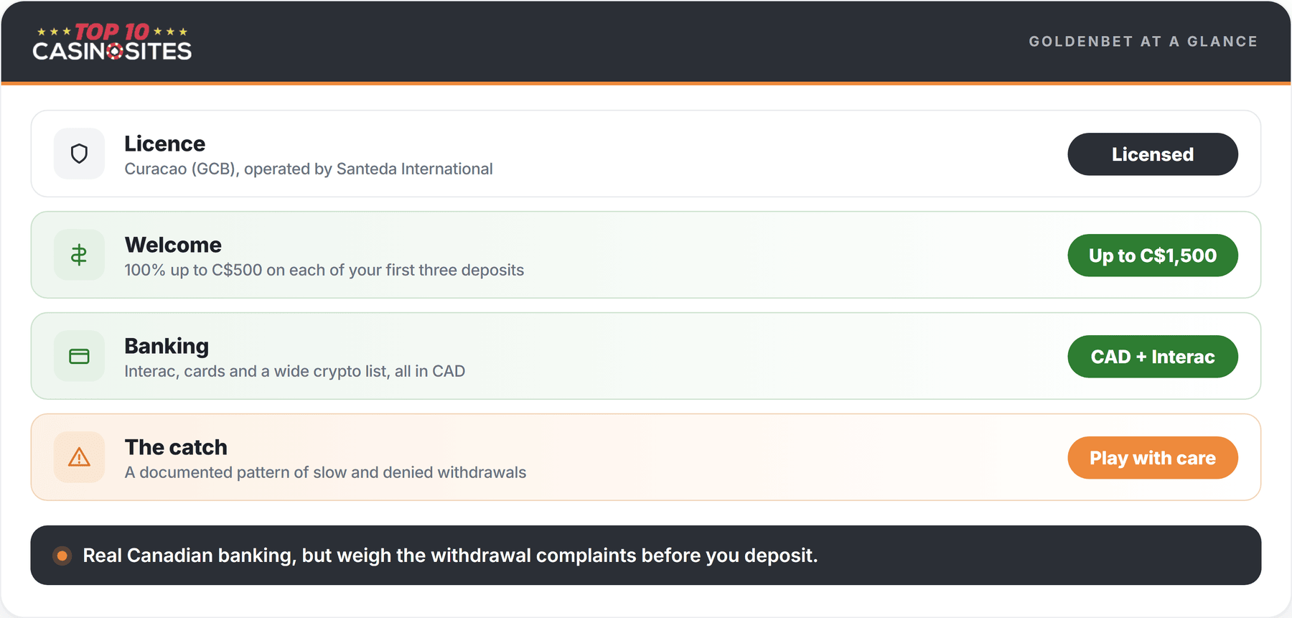The image size is (1292, 618).
Task: Click the stars right of TOP 10
Action: click(x=171, y=32)
